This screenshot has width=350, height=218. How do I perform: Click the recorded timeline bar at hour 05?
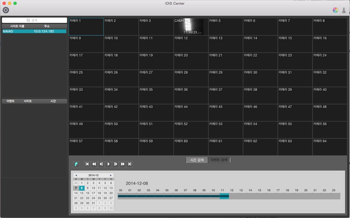pyautogui.click(x=169, y=196)
